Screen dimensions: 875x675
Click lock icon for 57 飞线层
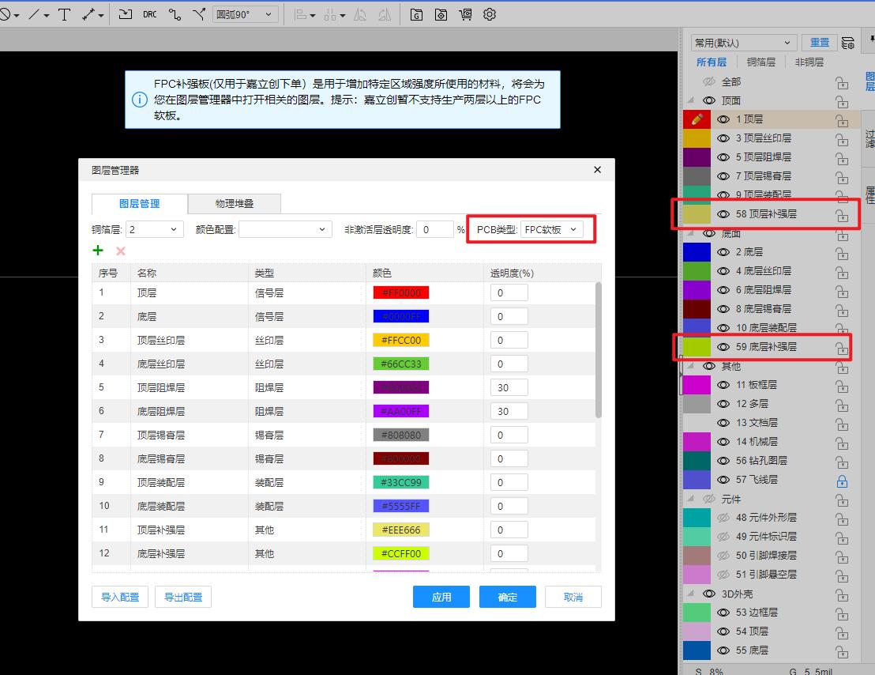coord(842,480)
